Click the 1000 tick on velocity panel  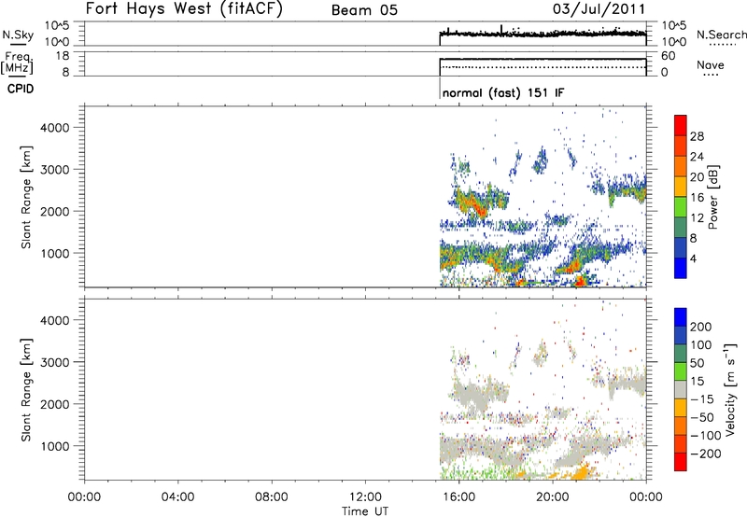55,446
